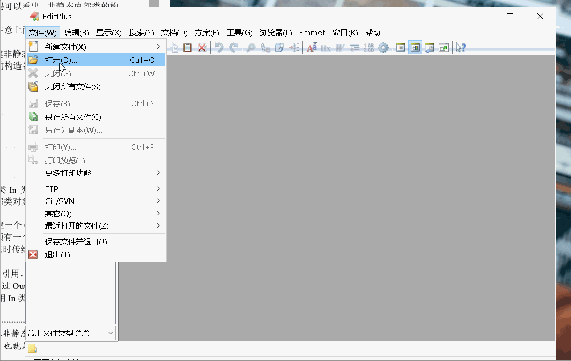Open the 帮助 menu
Image resolution: width=571 pixels, height=361 pixels.
pyautogui.click(x=373, y=33)
